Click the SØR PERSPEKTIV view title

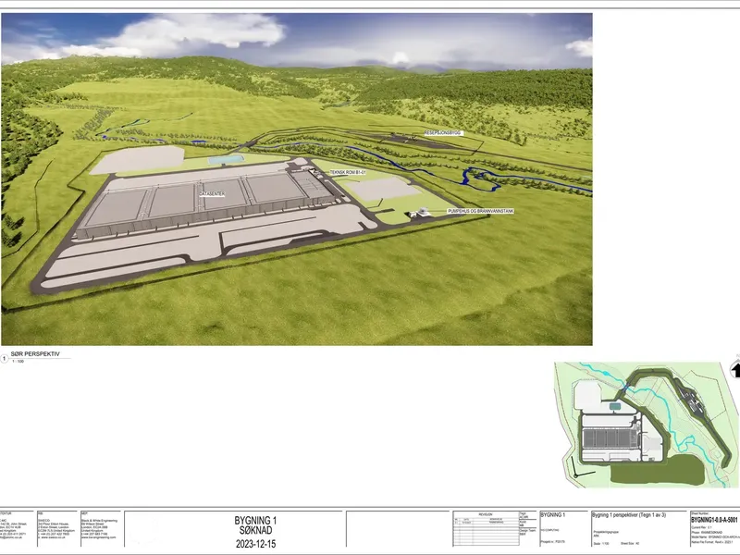tap(35, 353)
